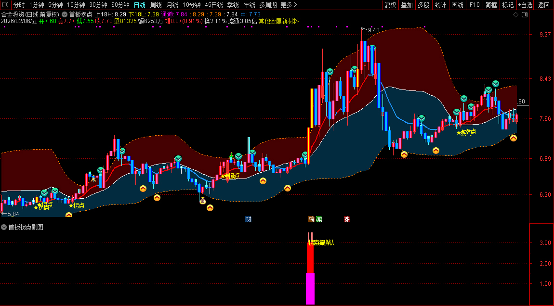The height and width of the screenshot is (306, 554).
Task: Select the 30分钟 period
Action: (x=98, y=5)
